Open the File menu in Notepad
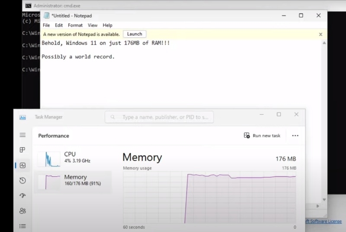Viewport: 346px width, 232px height. click(46, 25)
